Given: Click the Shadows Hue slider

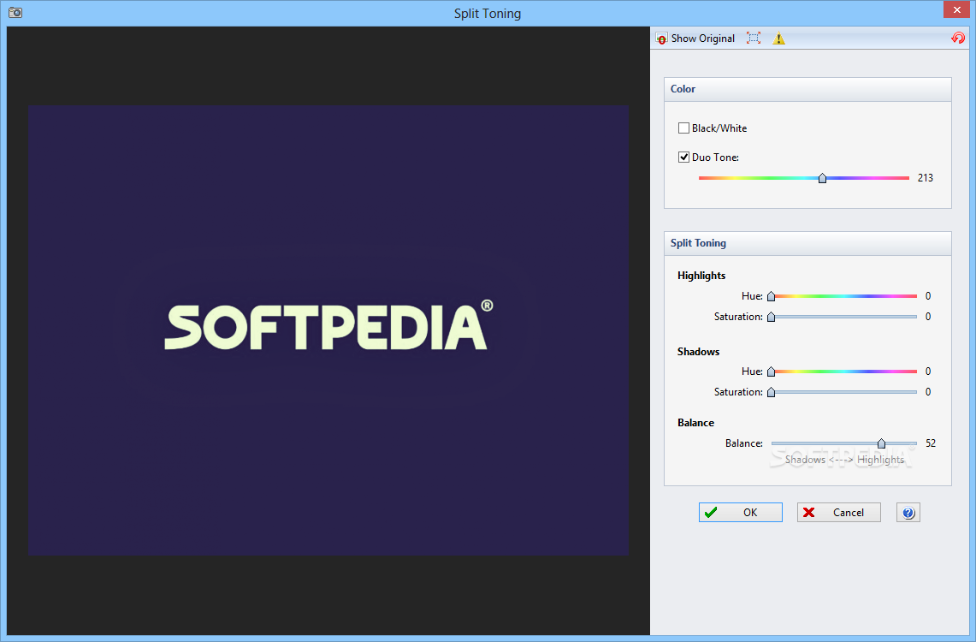Looking at the screenshot, I should point(843,372).
